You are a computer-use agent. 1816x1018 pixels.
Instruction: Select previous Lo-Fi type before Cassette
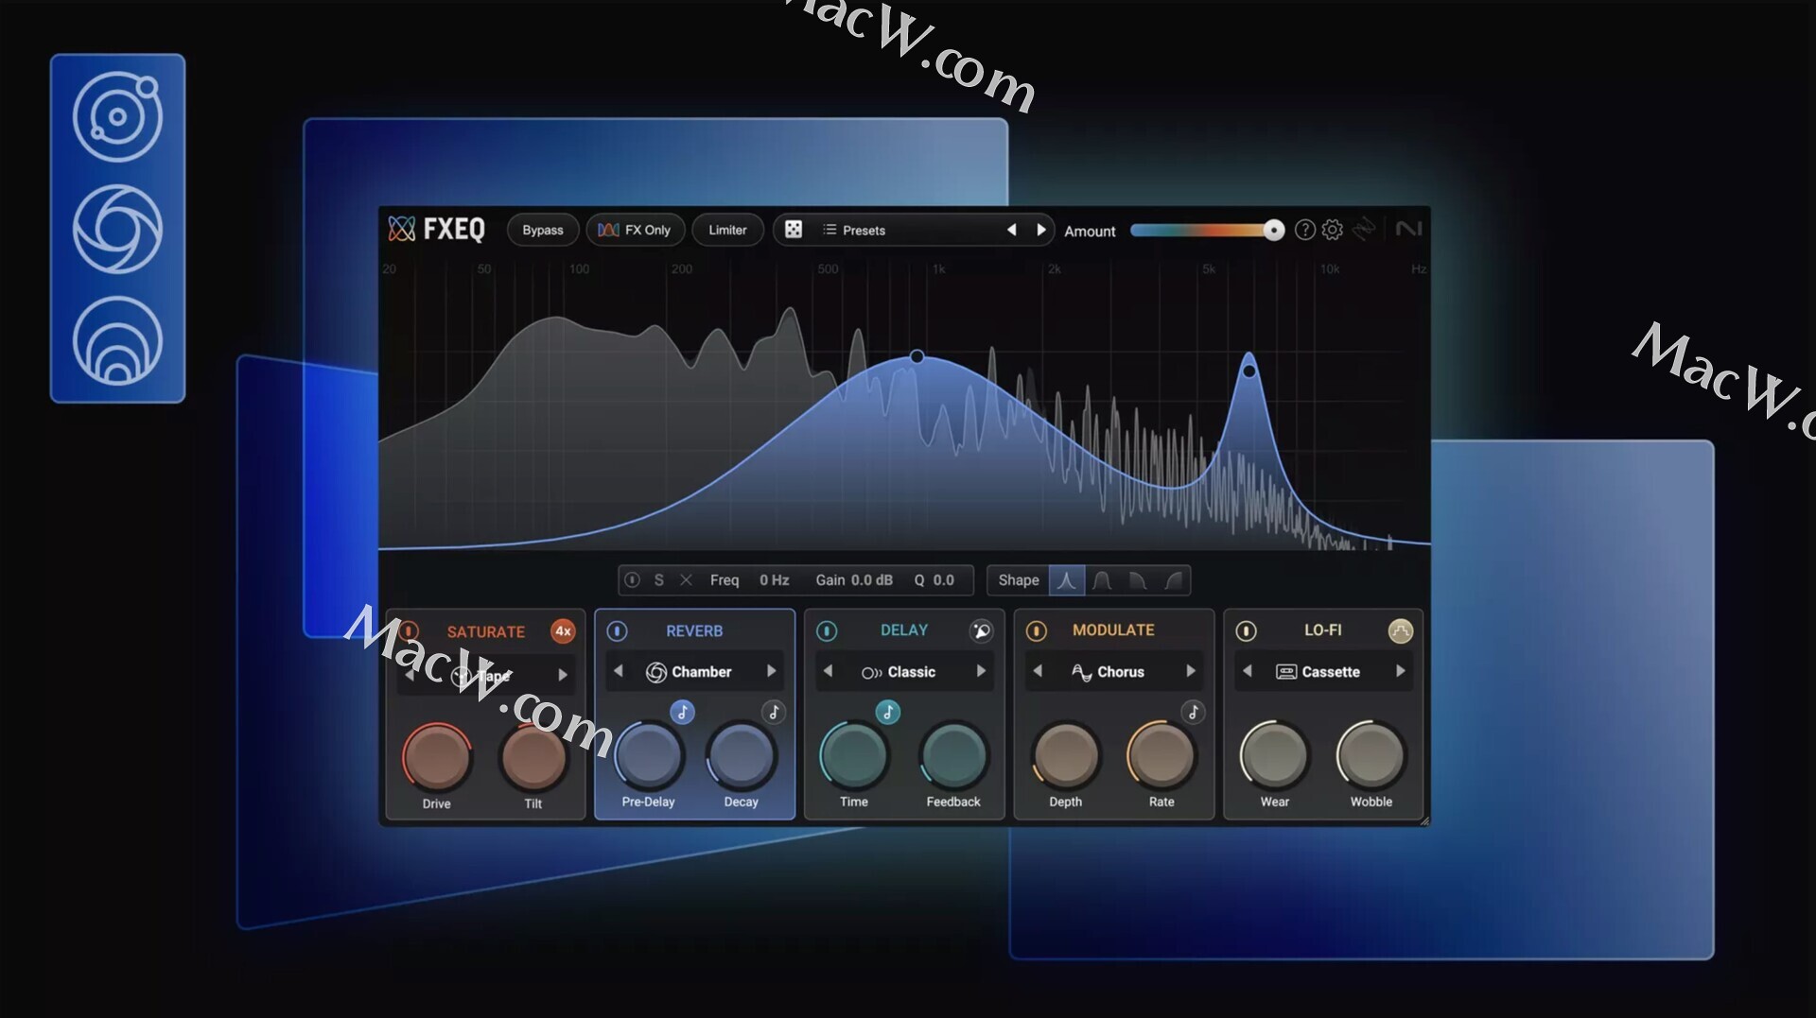pyautogui.click(x=1248, y=671)
